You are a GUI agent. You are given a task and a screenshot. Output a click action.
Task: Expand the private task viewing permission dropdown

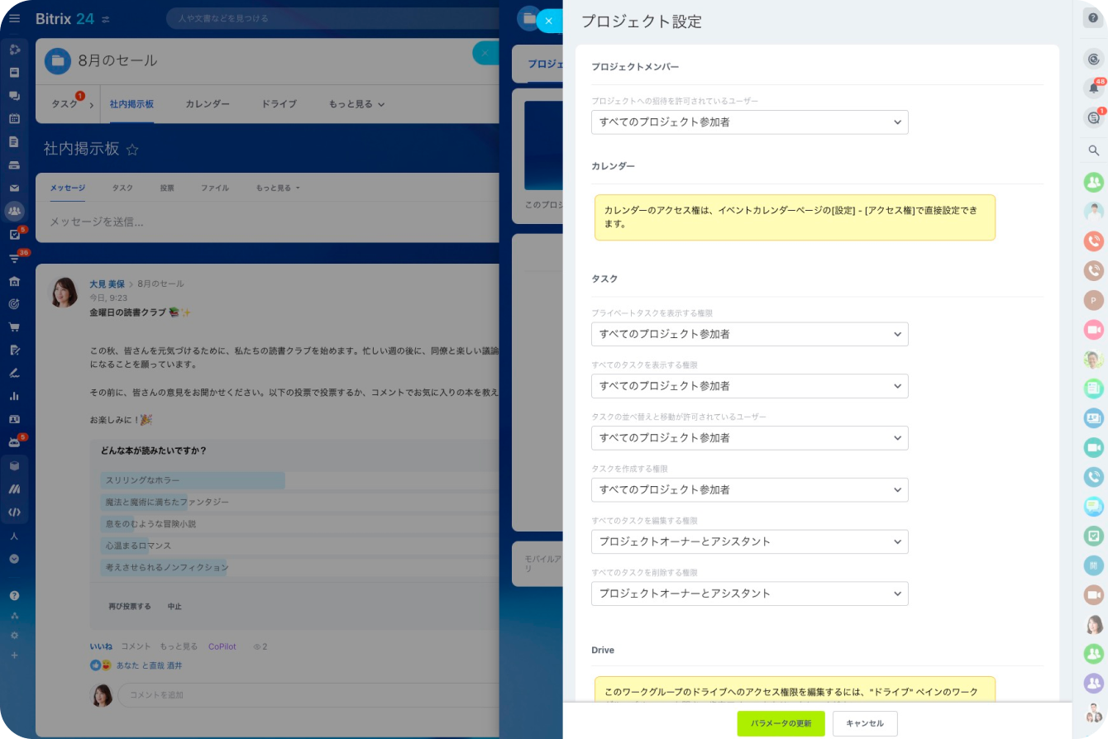coord(749,335)
